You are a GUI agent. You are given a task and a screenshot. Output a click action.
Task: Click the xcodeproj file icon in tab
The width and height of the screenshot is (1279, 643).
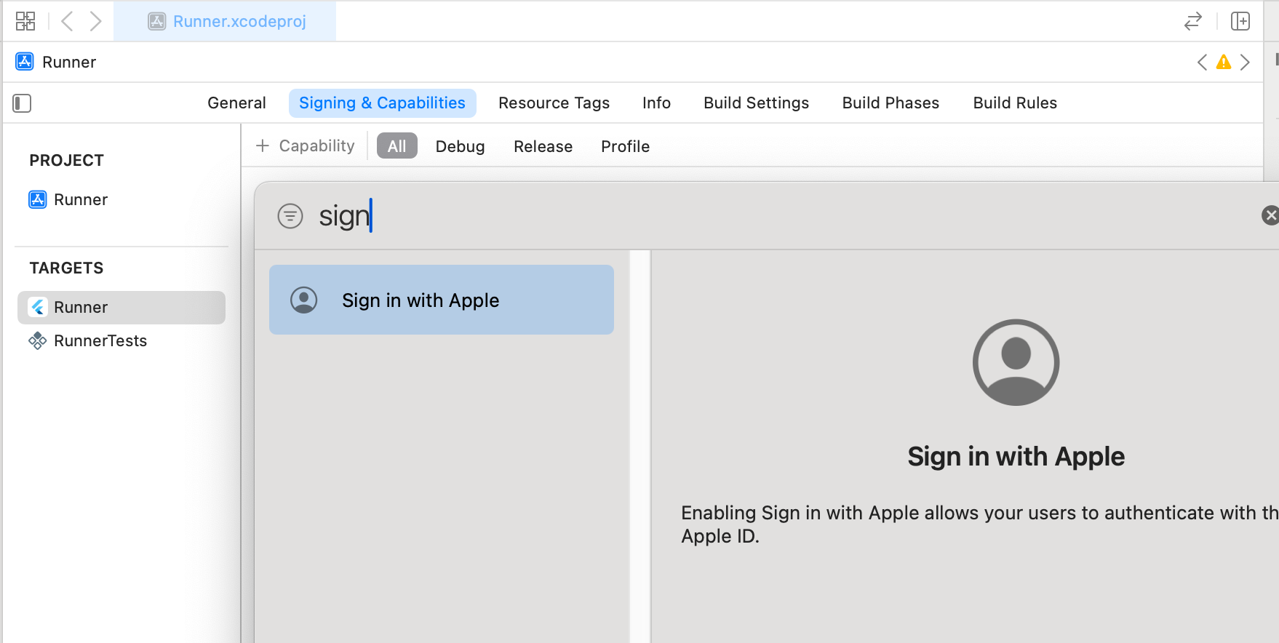pyautogui.click(x=157, y=21)
